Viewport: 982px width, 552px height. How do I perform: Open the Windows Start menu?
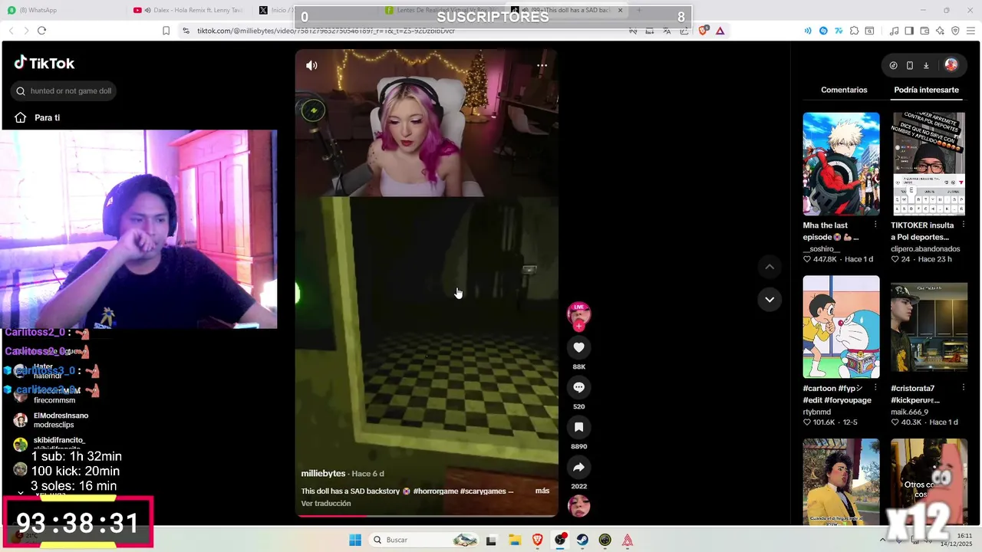(354, 540)
